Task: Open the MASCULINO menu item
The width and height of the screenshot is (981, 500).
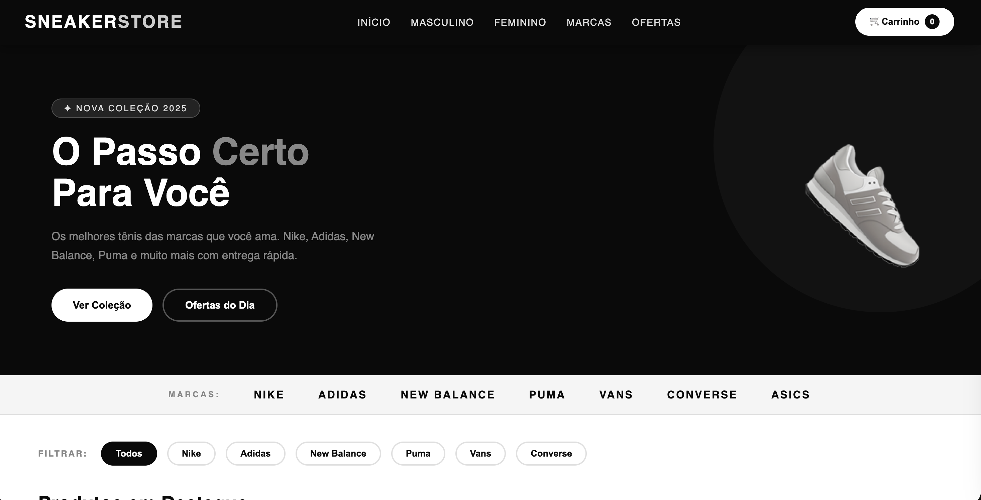Action: click(442, 22)
